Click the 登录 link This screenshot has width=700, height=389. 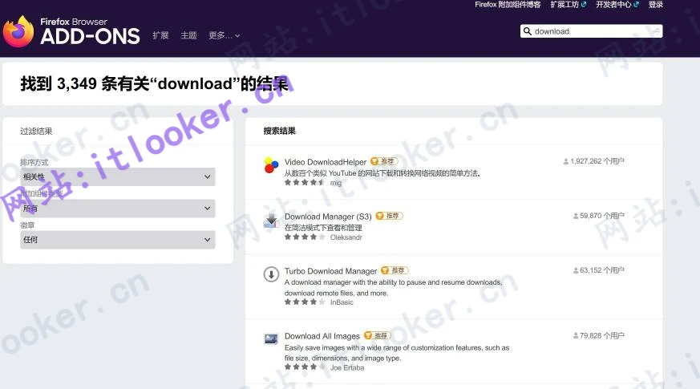(655, 5)
